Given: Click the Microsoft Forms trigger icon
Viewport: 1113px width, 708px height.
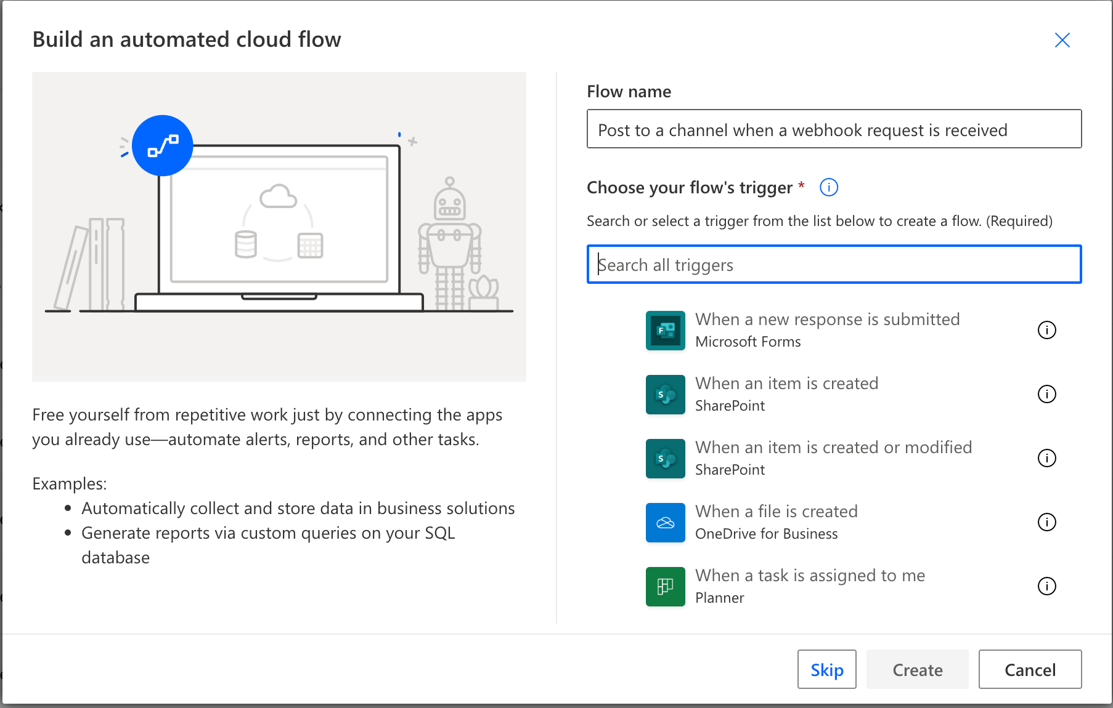Looking at the screenshot, I should (x=665, y=331).
